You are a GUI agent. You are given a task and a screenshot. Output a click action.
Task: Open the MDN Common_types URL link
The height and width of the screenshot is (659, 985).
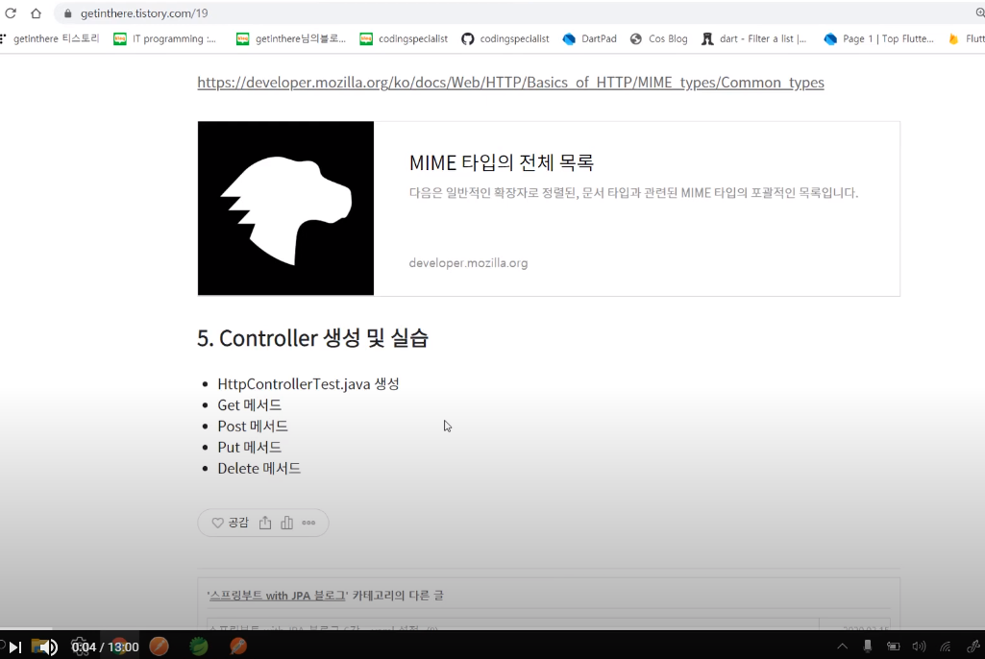510,83
